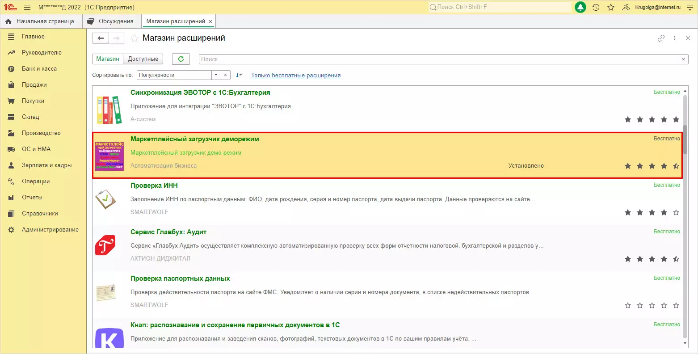The width and height of the screenshot is (698, 354).
Task: Show the history clock icon
Action: coord(596,7)
